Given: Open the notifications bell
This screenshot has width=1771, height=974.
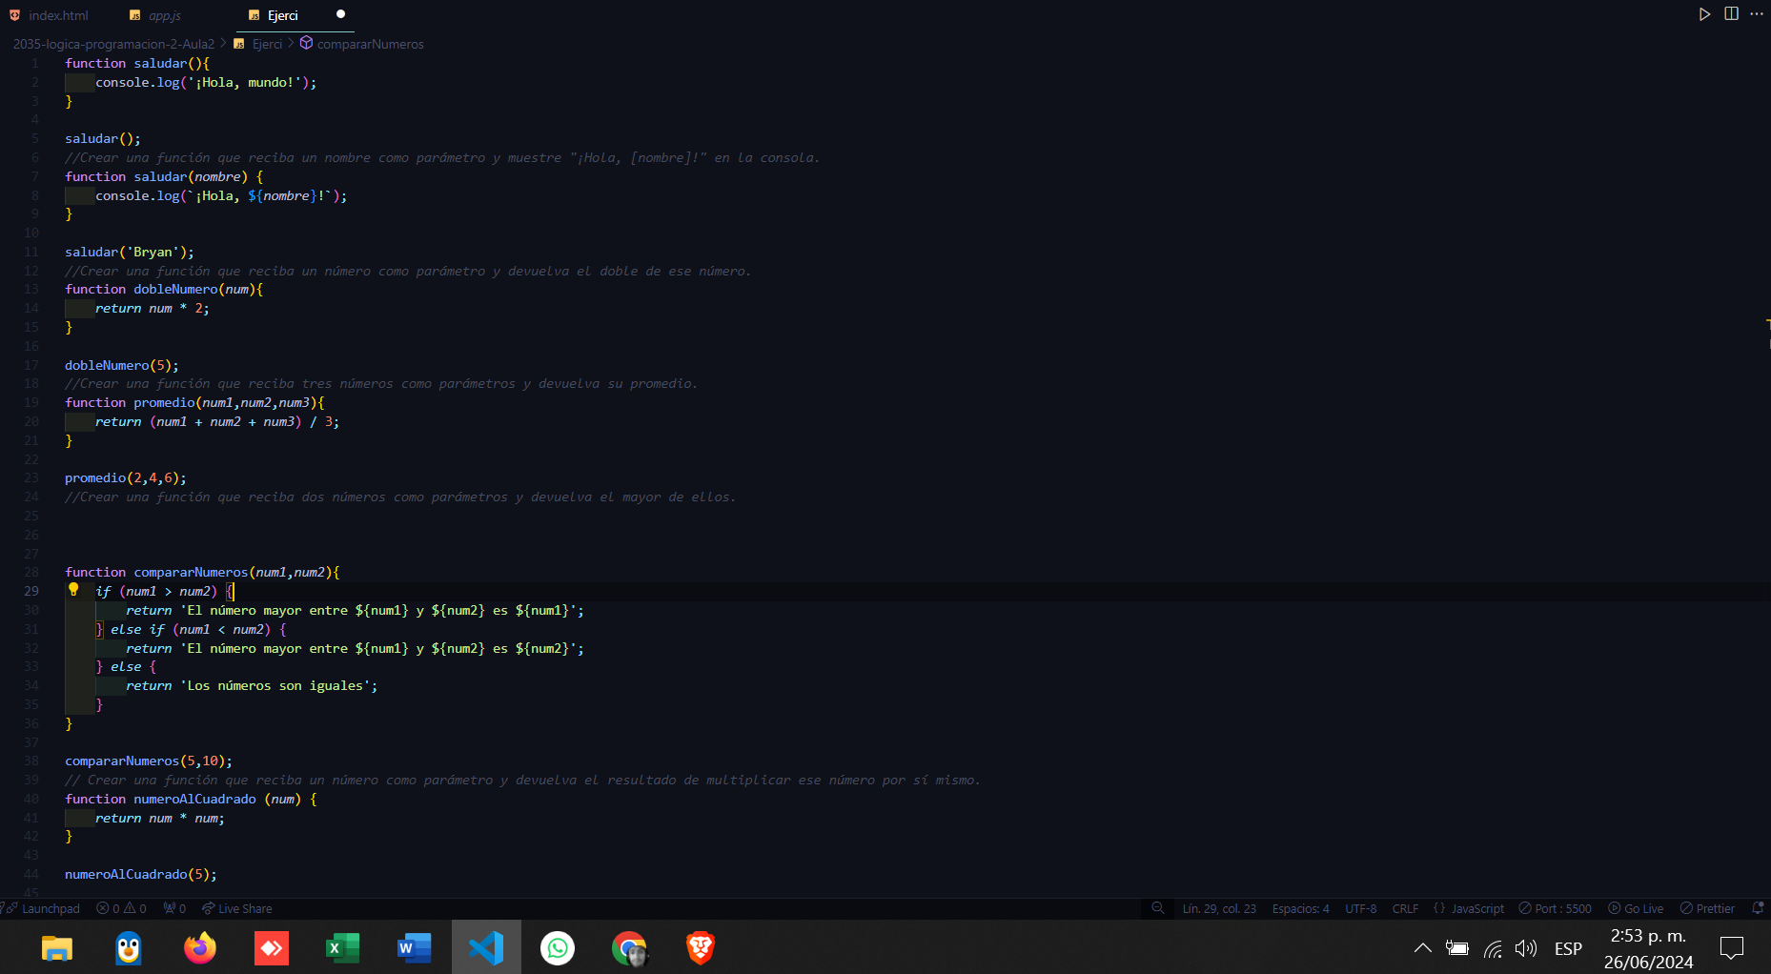Looking at the screenshot, I should [x=1759, y=908].
